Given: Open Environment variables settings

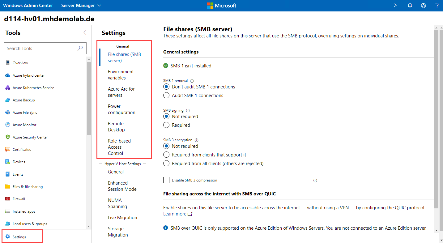Looking at the screenshot, I should point(121,75).
